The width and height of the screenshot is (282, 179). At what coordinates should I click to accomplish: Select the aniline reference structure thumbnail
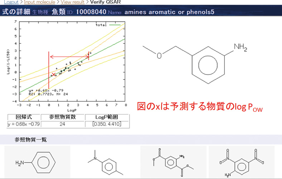pyautogui.click(x=37, y=162)
